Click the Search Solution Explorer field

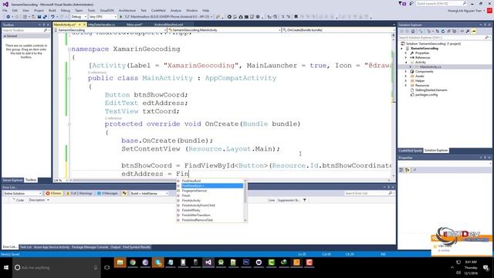441,38
